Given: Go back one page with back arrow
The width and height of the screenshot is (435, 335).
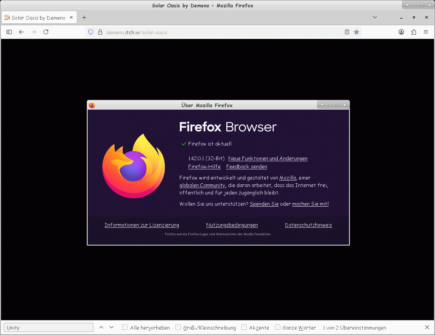Looking at the screenshot, I should click(x=21, y=32).
